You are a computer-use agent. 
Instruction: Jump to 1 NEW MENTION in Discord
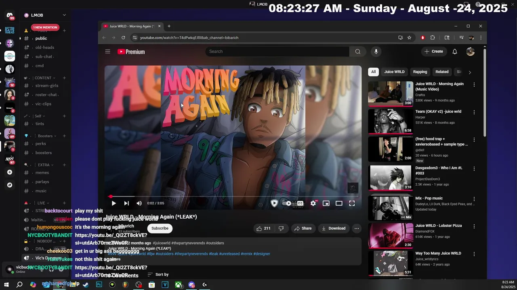coord(45,27)
